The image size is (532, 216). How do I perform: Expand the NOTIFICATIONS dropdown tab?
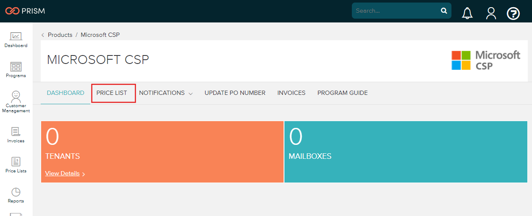coord(166,93)
